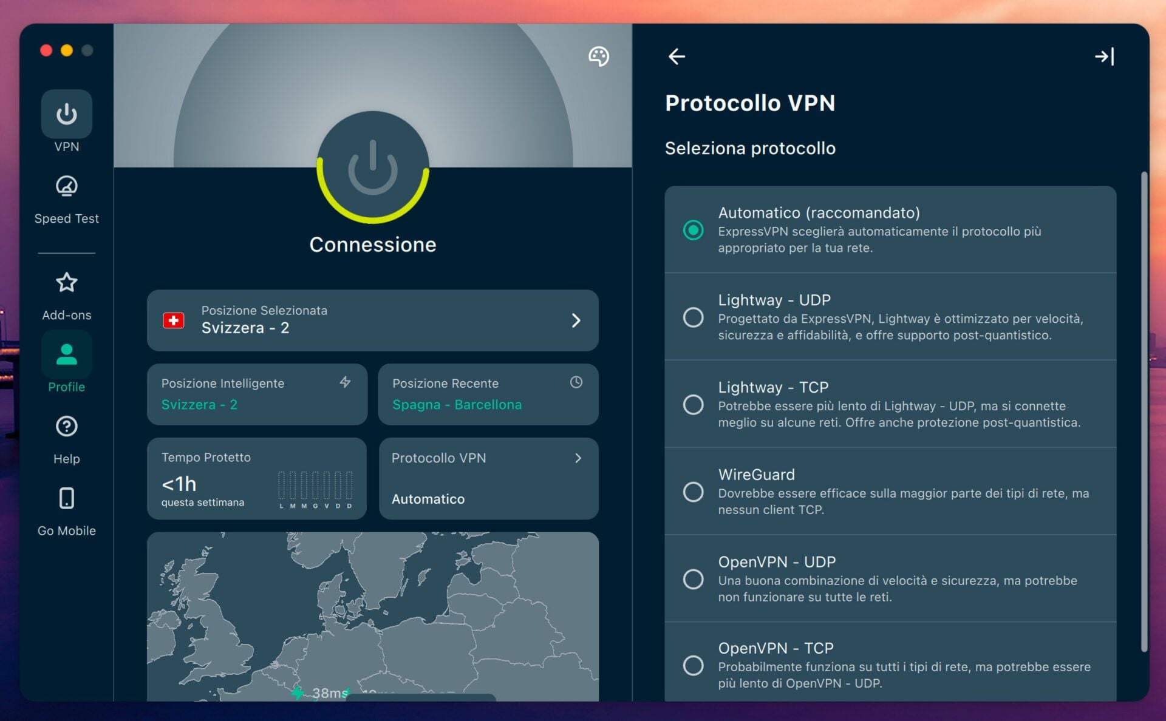Screen dimensions: 1166x721
Task: Click the WireGuard option title
Action: pos(756,475)
